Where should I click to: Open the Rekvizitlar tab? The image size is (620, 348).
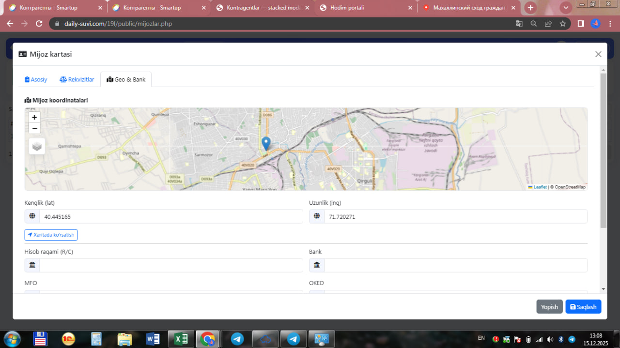[77, 79]
